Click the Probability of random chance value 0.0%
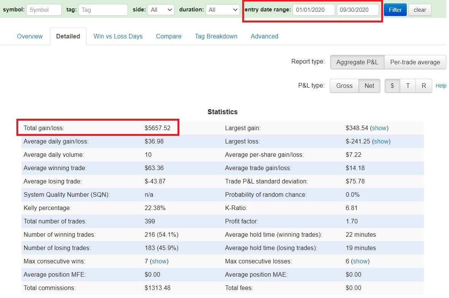Image resolution: width=449 pixels, height=298 pixels. (x=353, y=194)
